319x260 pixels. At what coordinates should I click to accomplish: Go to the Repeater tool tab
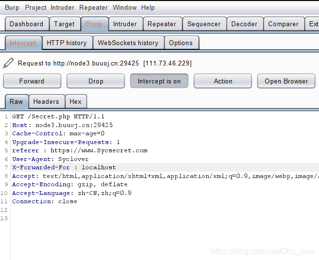tap(162, 24)
